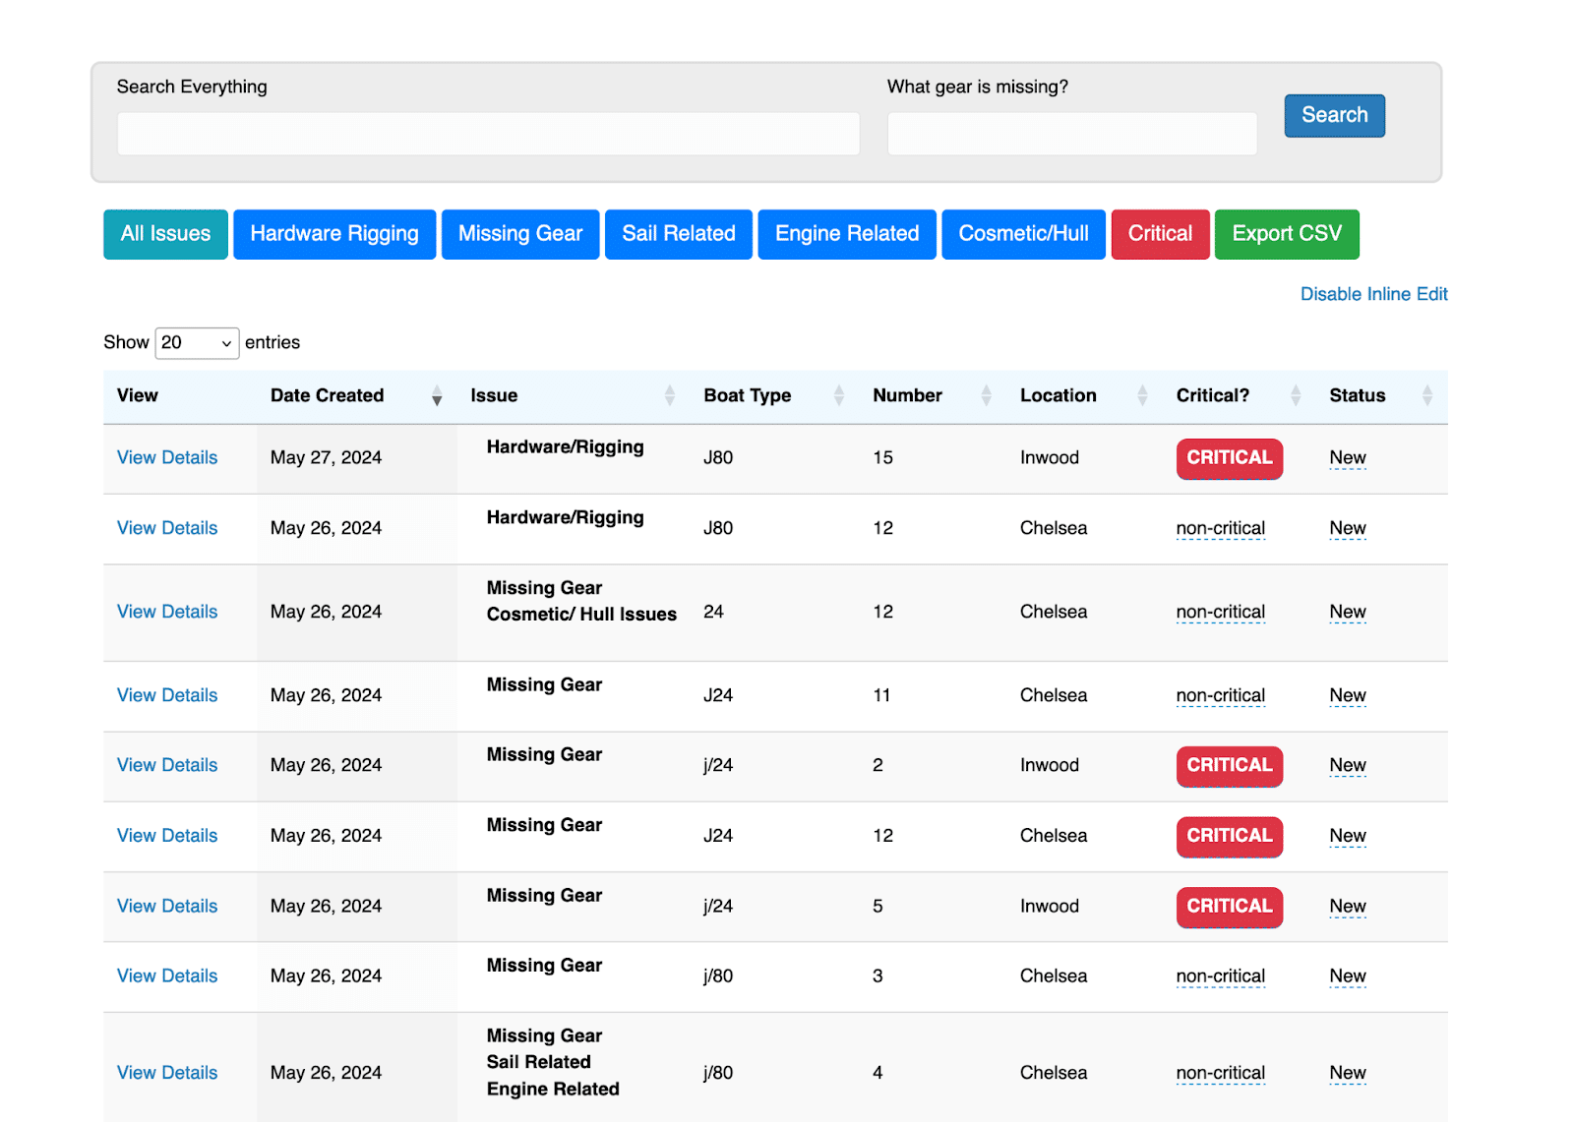Export the table with Export CSV
The width and height of the screenshot is (1574, 1122).
click(x=1286, y=234)
